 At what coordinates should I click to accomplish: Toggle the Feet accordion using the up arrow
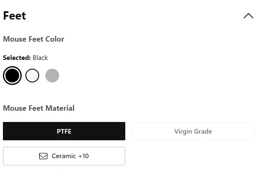point(249,16)
